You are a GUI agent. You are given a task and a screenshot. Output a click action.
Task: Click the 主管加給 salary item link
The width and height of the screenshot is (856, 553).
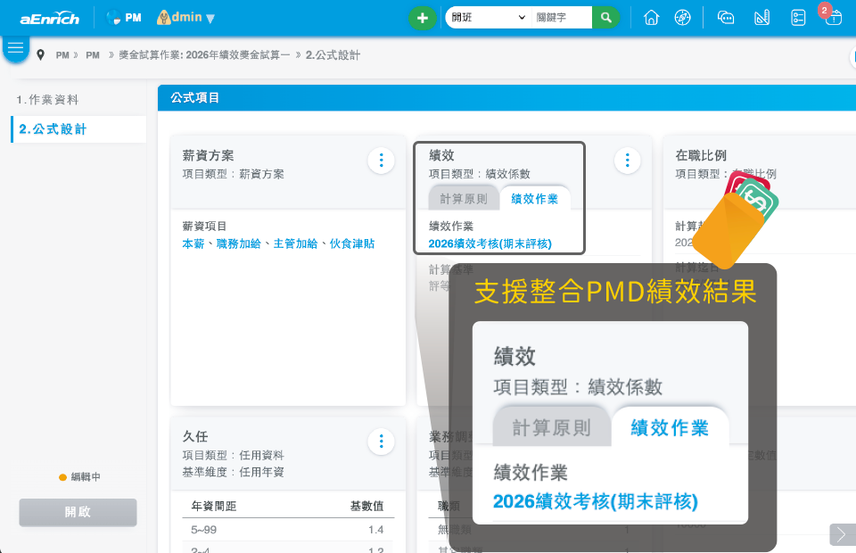tap(295, 243)
